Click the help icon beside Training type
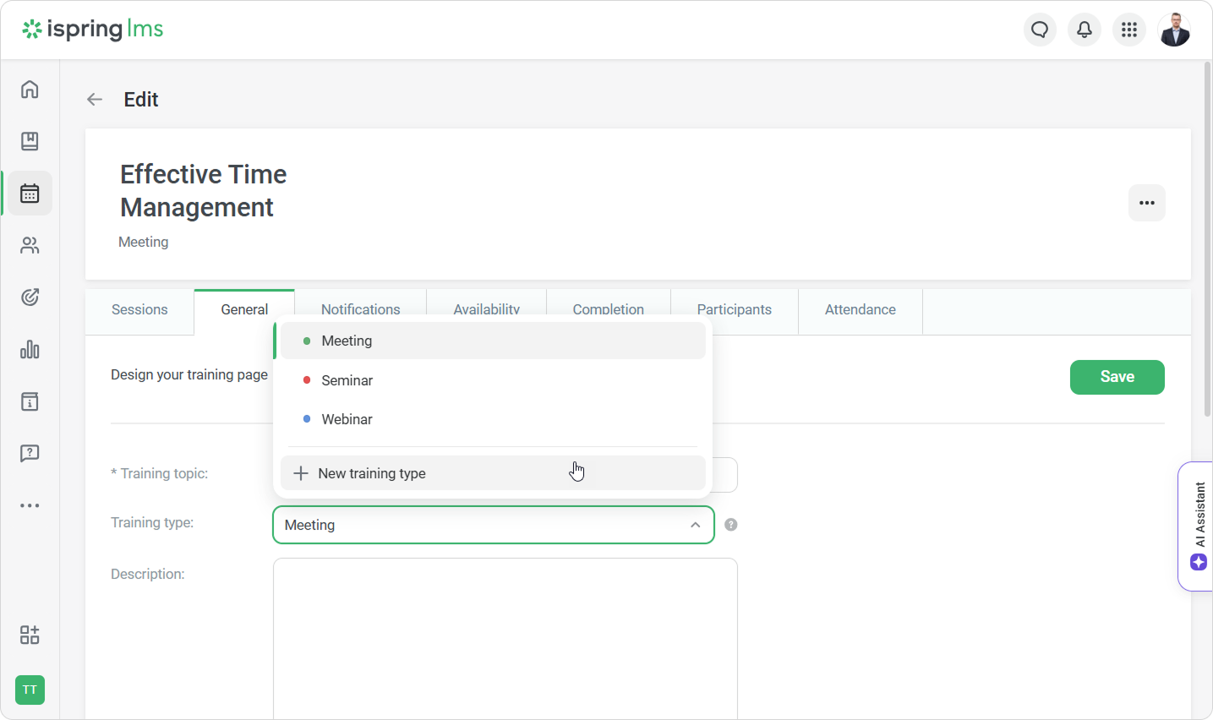 [731, 525]
